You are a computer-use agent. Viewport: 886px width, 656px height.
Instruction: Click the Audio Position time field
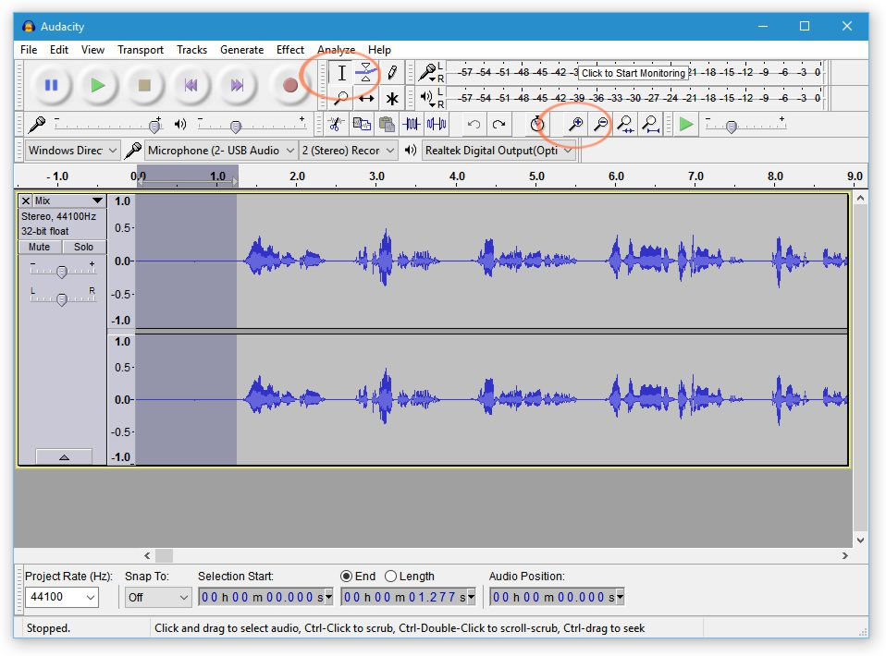pyautogui.click(x=557, y=597)
